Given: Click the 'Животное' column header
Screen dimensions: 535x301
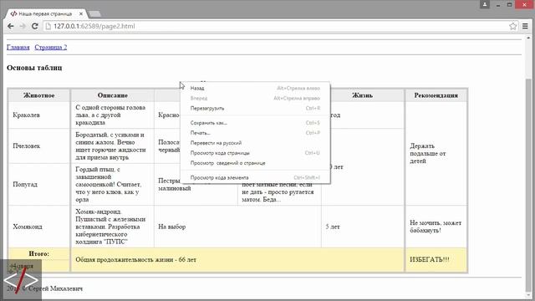Looking at the screenshot, I should click(x=39, y=95).
